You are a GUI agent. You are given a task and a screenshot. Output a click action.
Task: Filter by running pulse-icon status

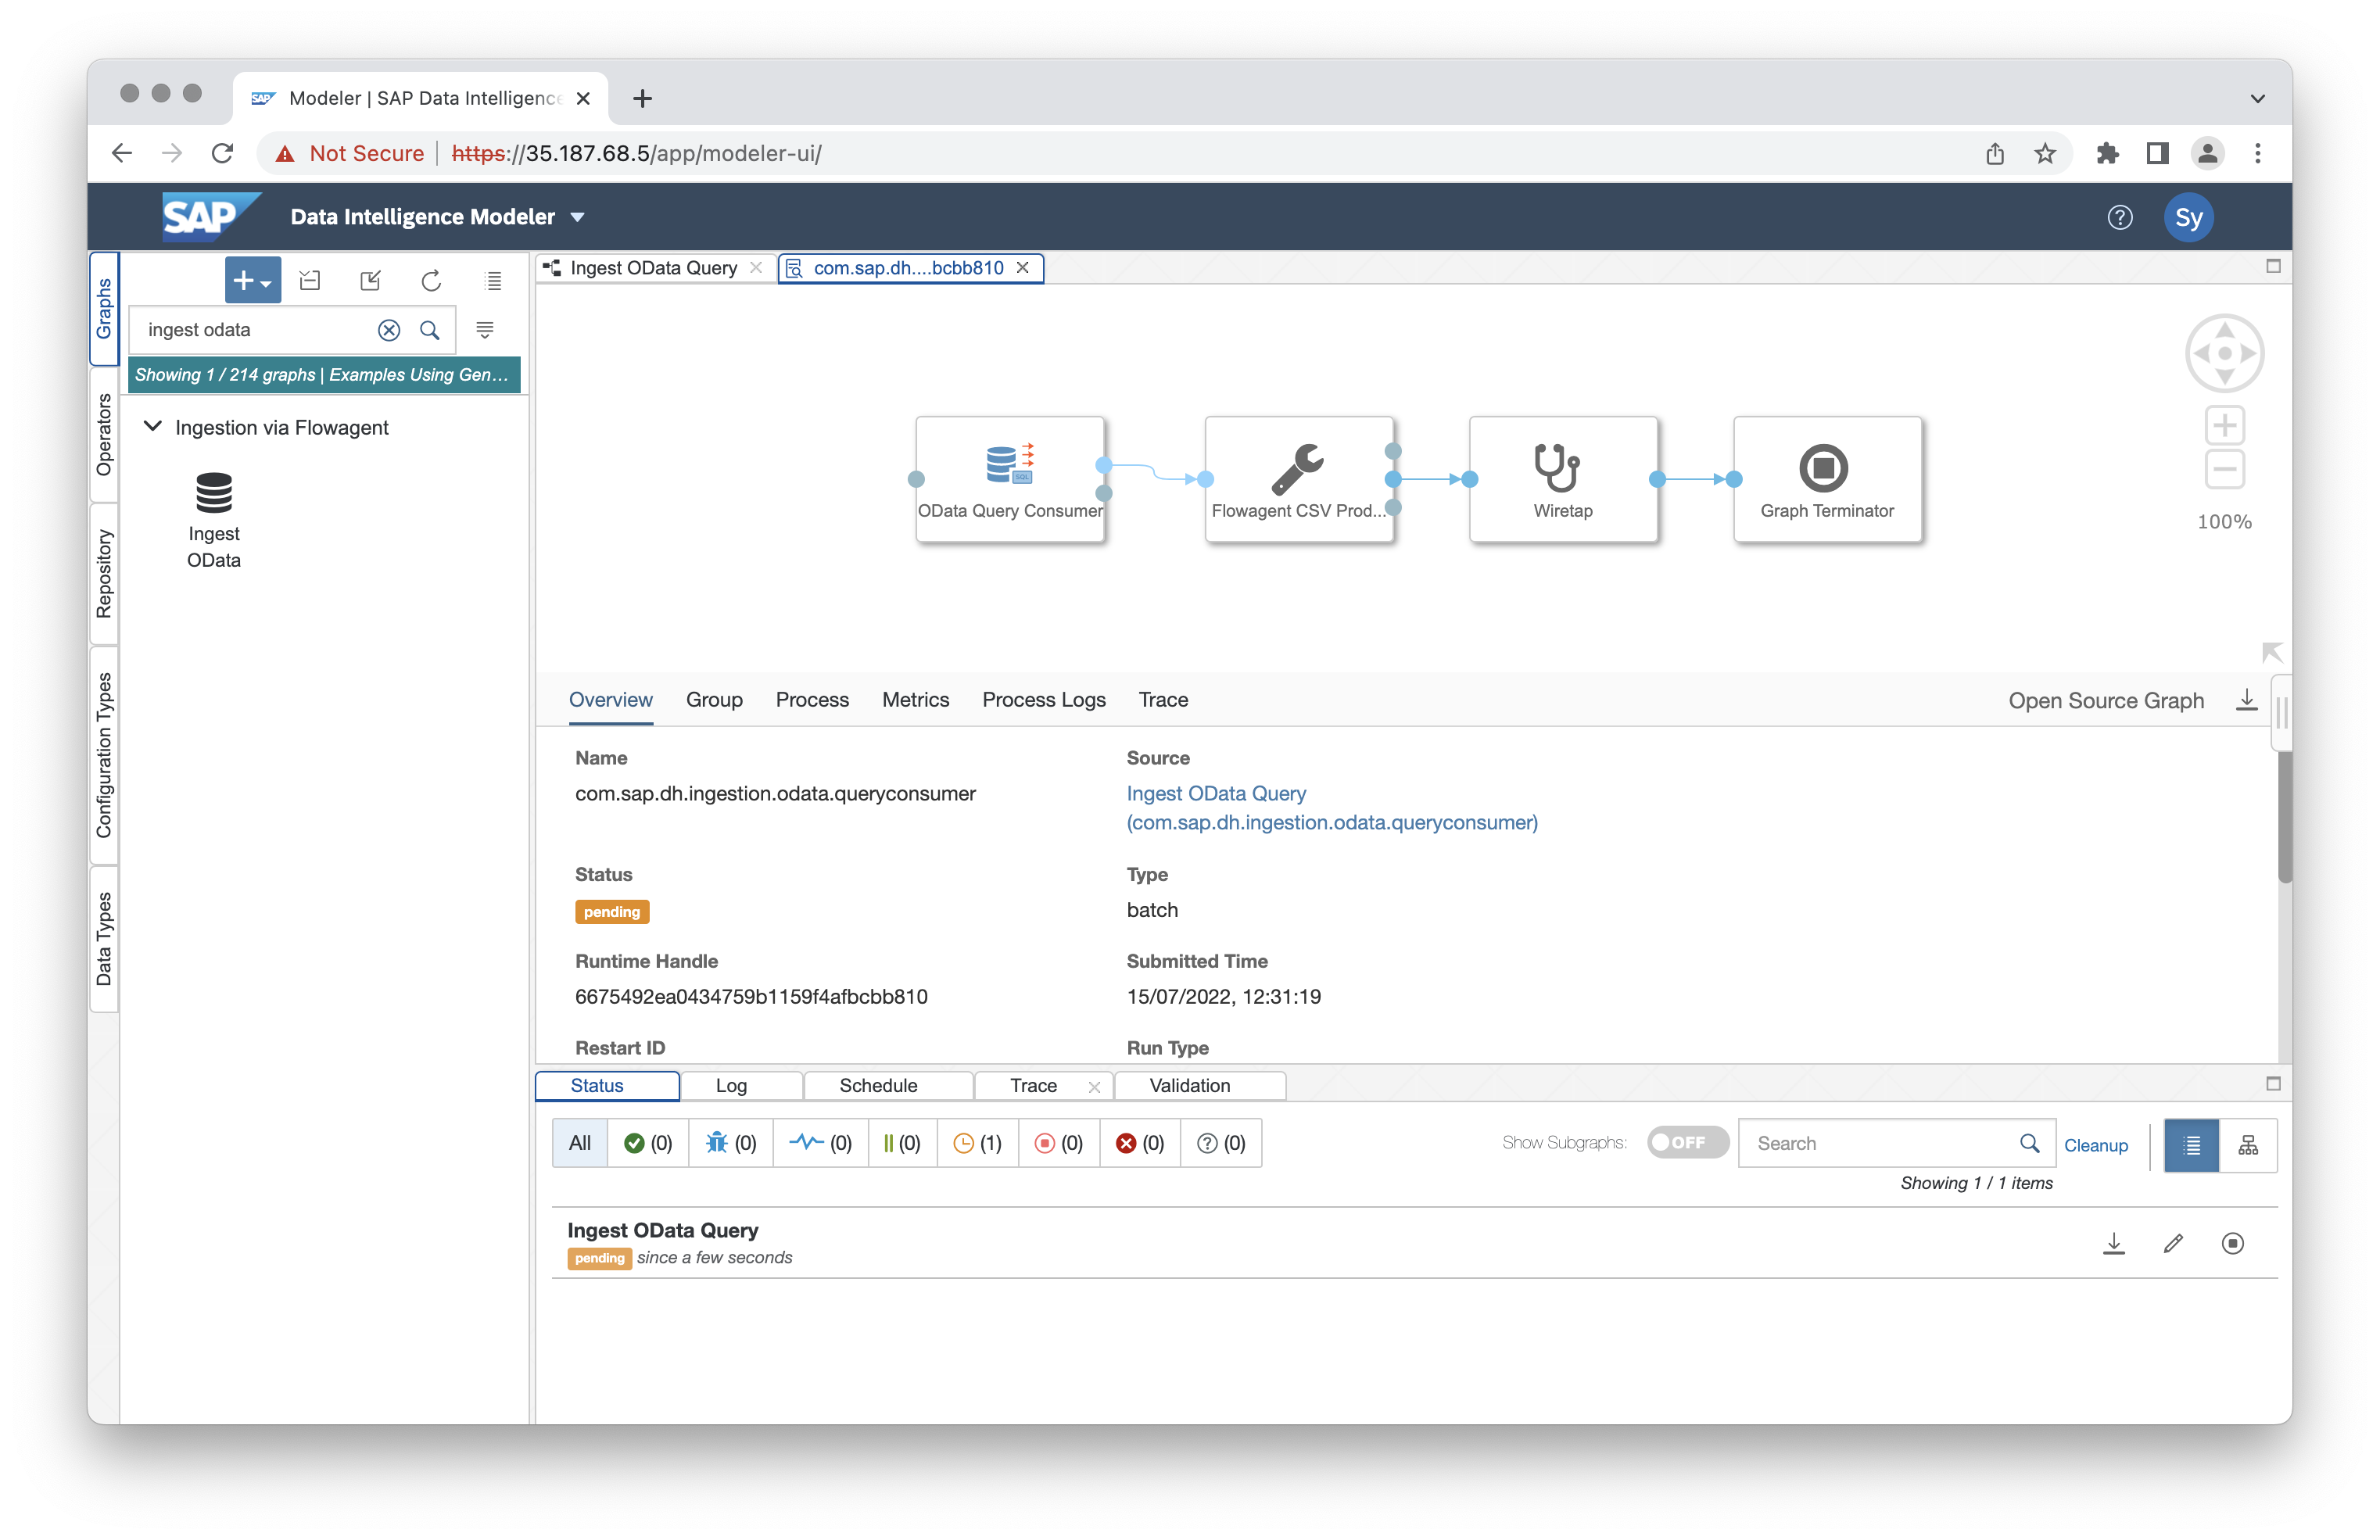click(x=820, y=1143)
